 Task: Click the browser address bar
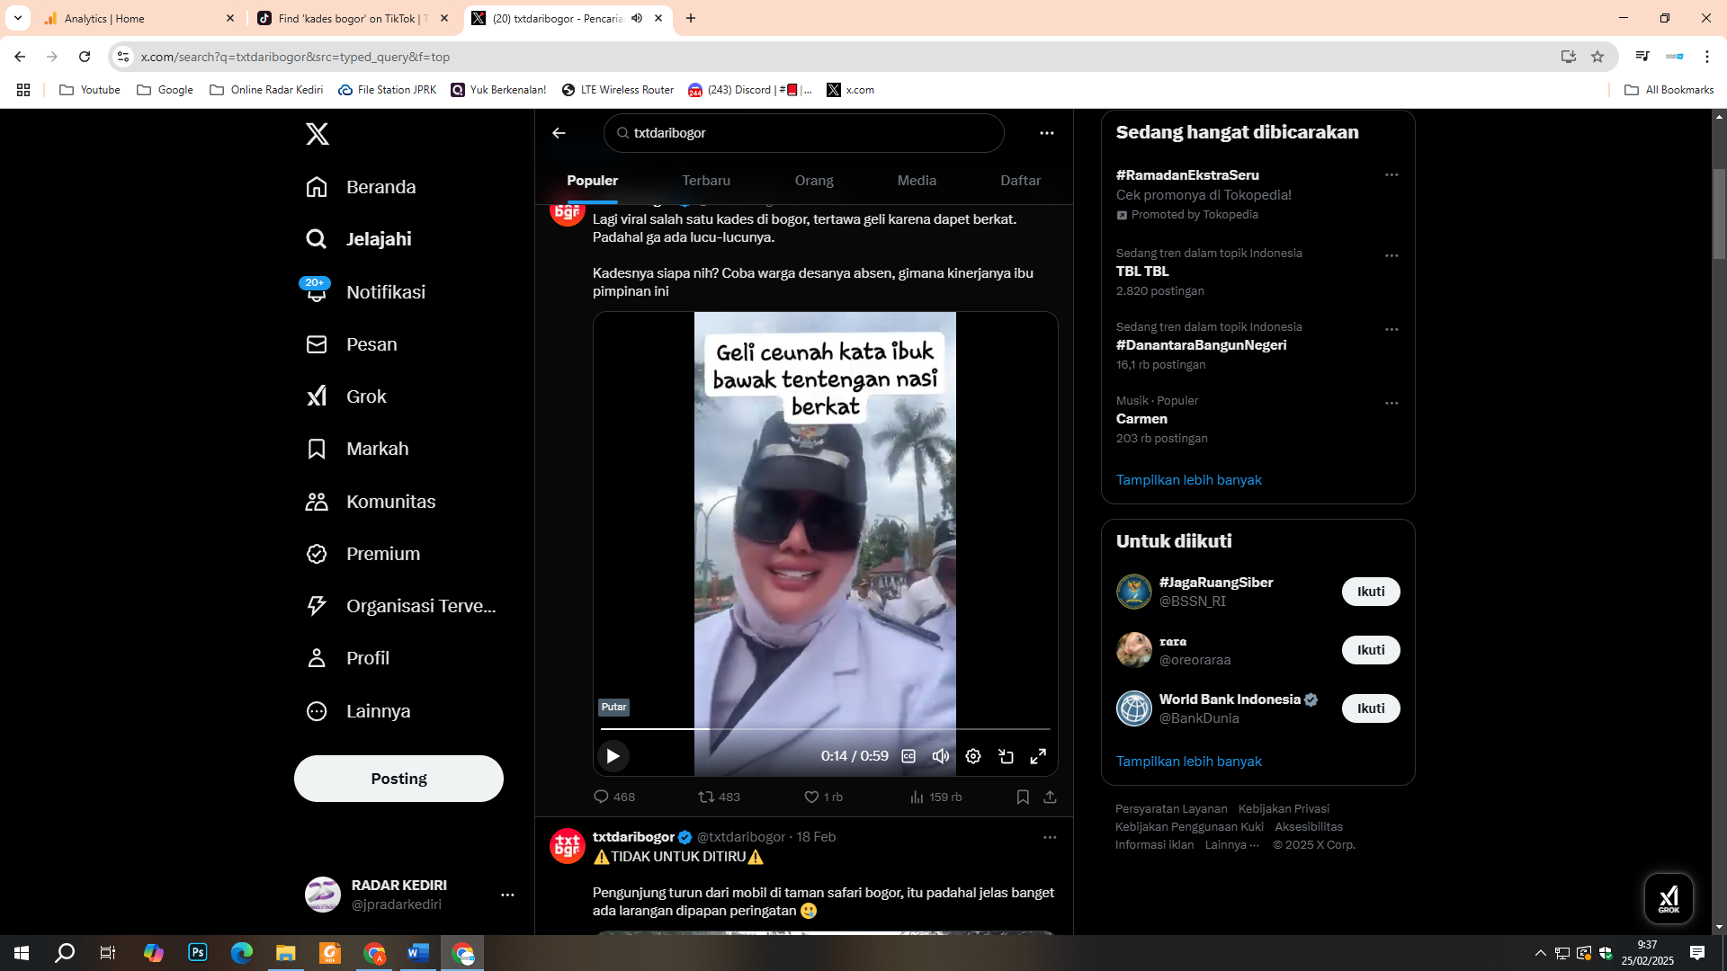[846, 57]
